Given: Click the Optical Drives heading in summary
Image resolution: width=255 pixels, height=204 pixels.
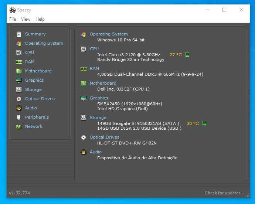Looking at the screenshot, I should 105,137.
